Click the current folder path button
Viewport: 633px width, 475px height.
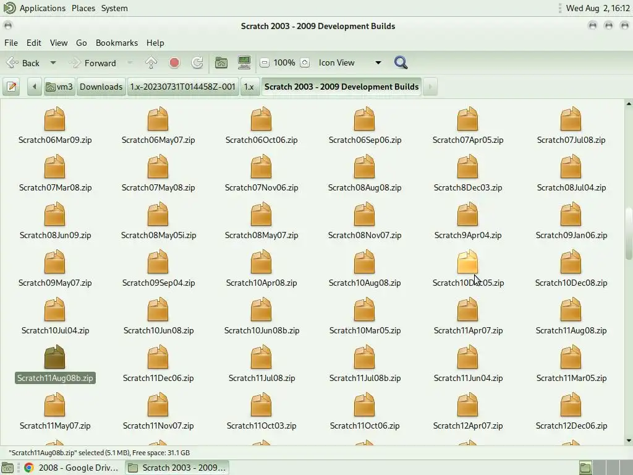pos(341,87)
